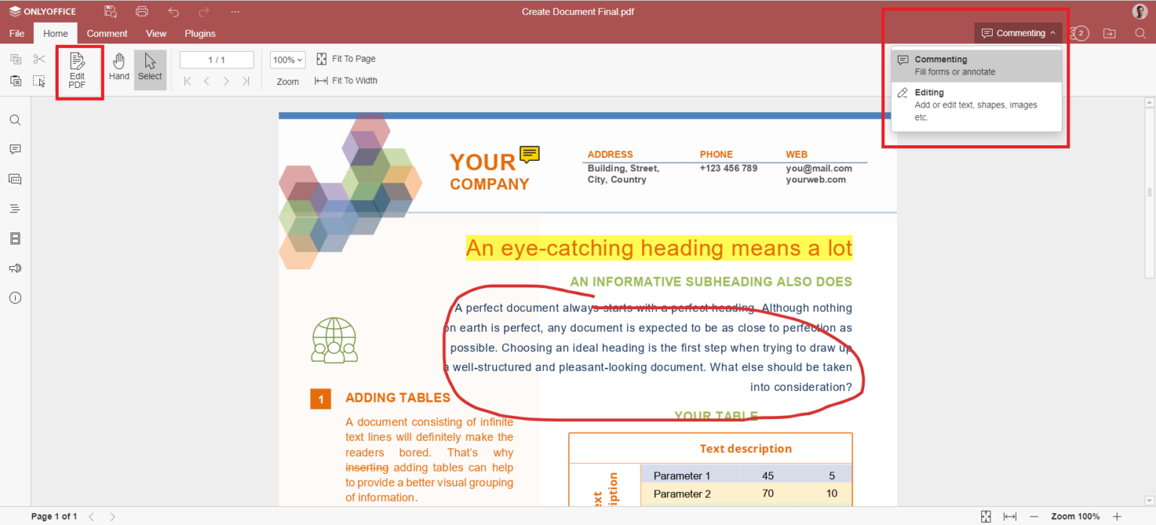The image size is (1156, 525).
Task: Open the Edit PDF tool
Action: click(76, 70)
